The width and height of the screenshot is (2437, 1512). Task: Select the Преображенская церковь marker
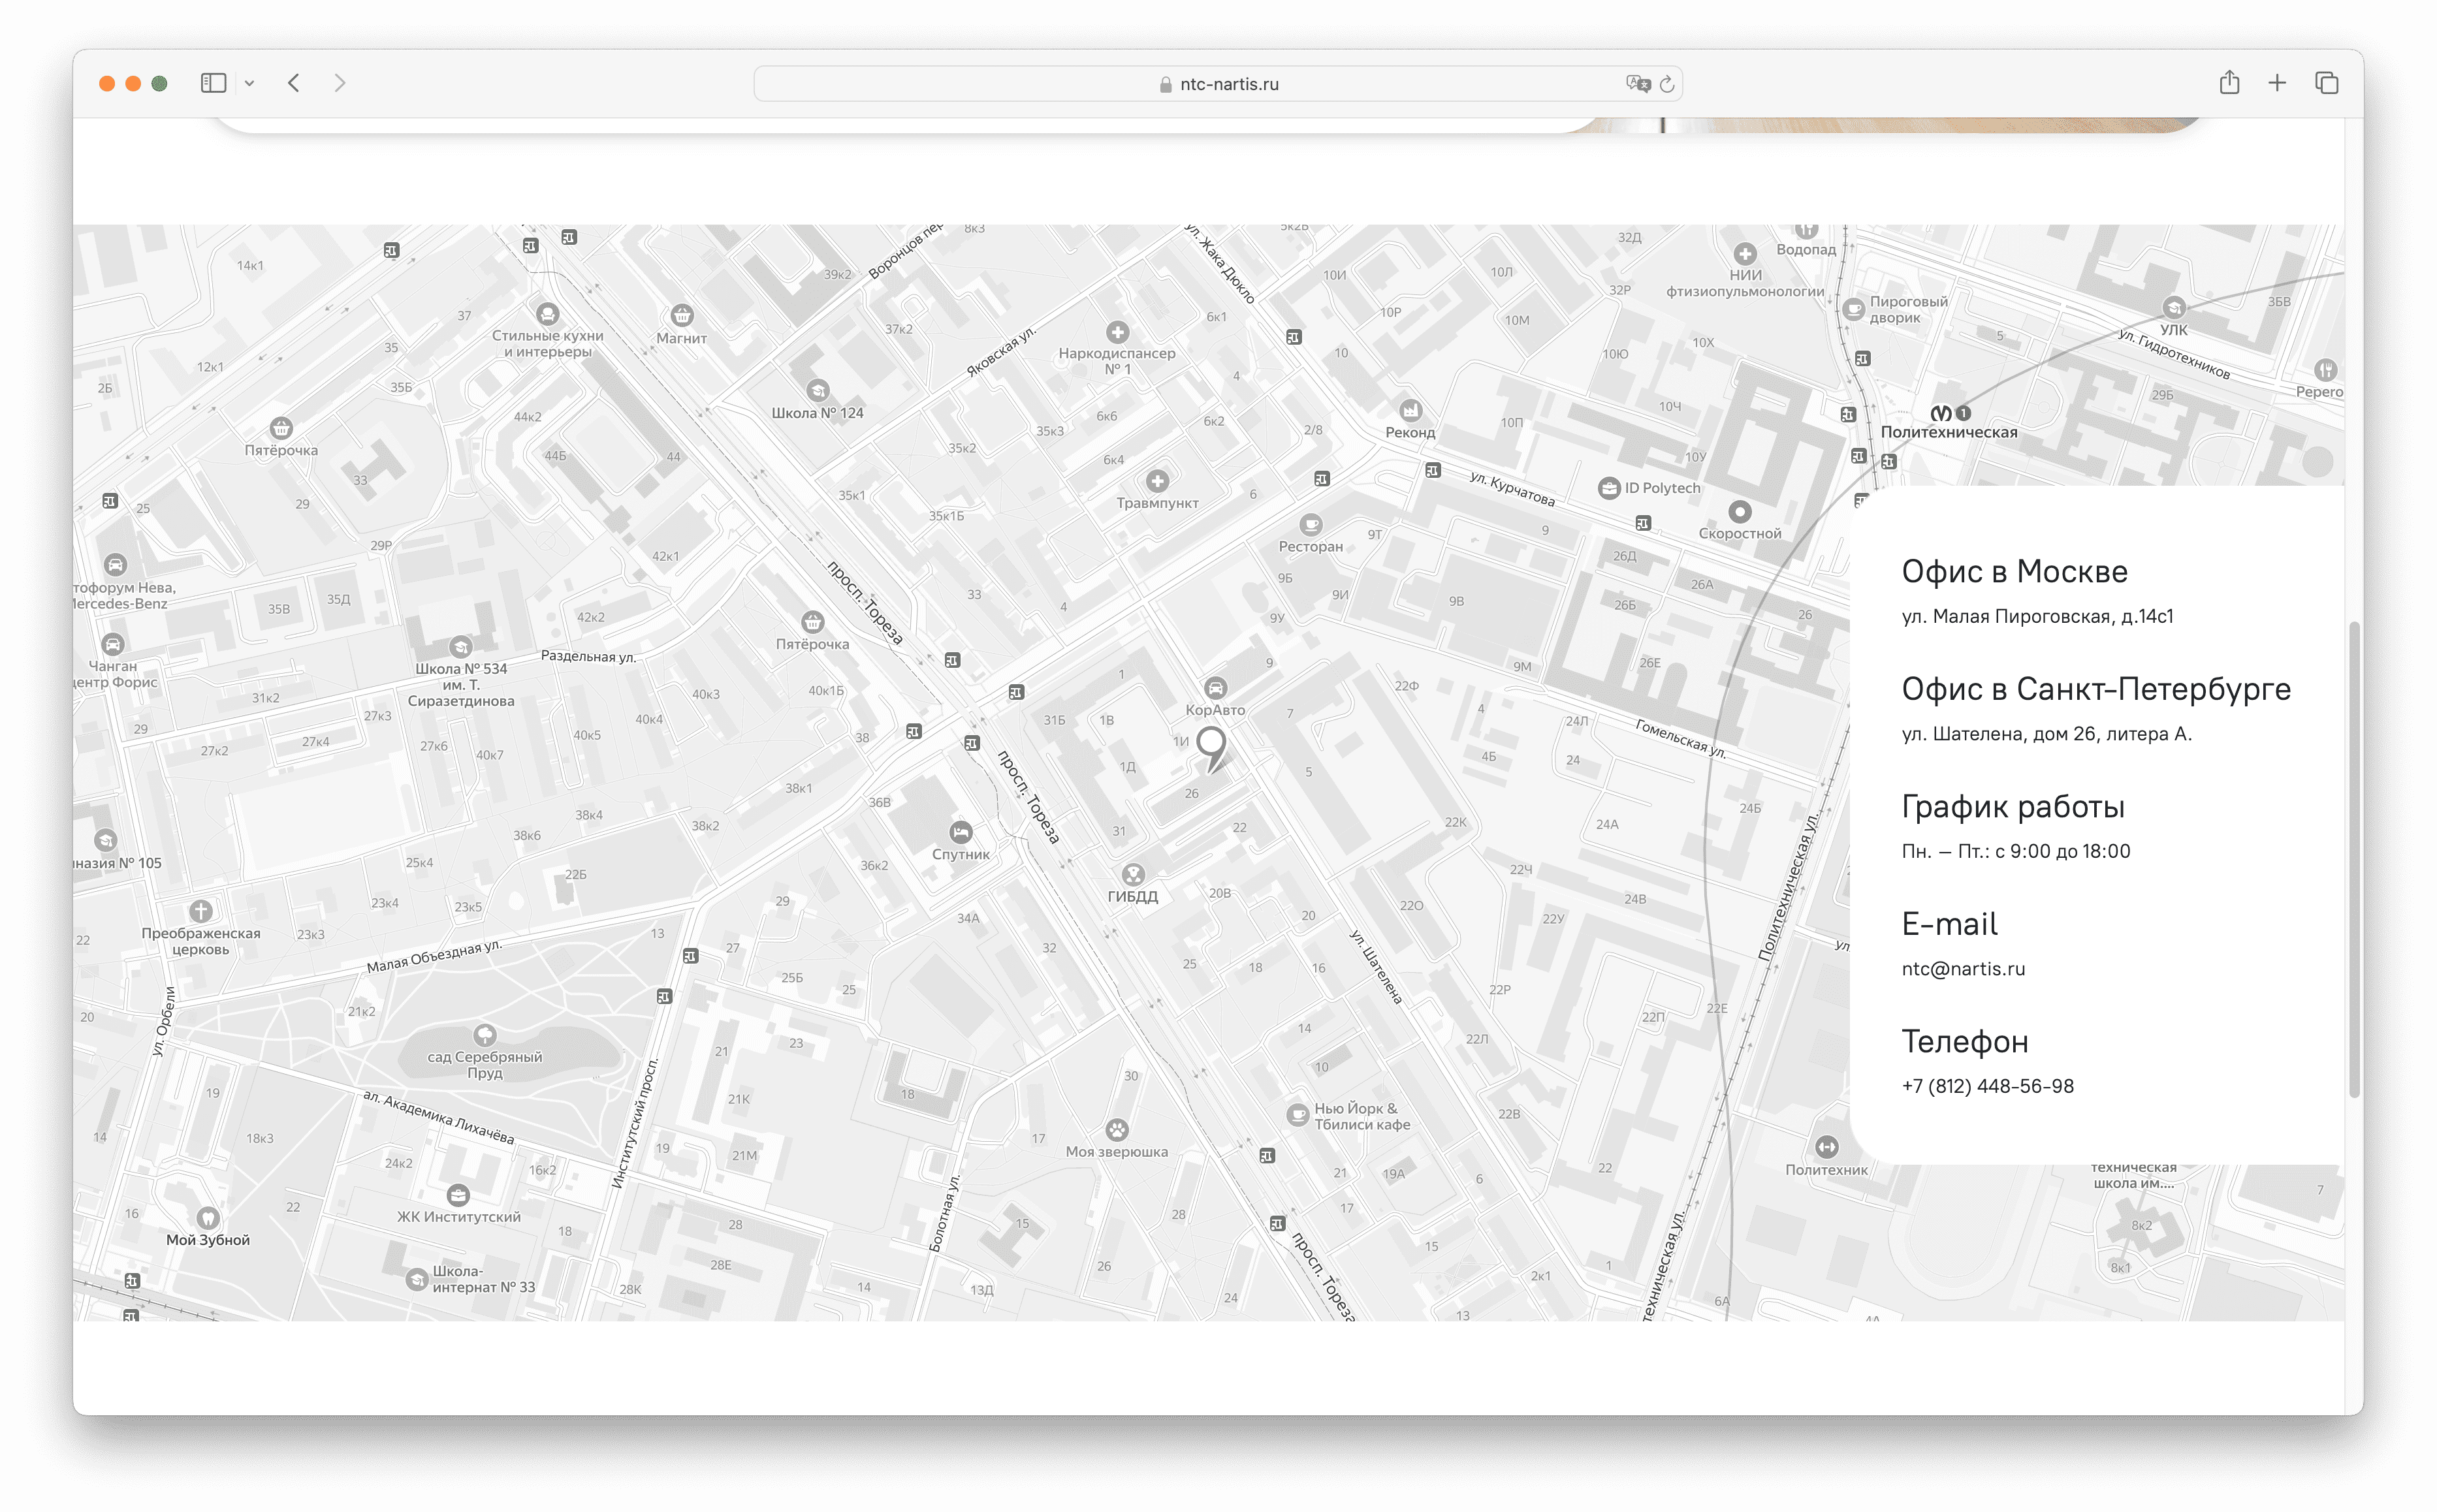click(201, 911)
